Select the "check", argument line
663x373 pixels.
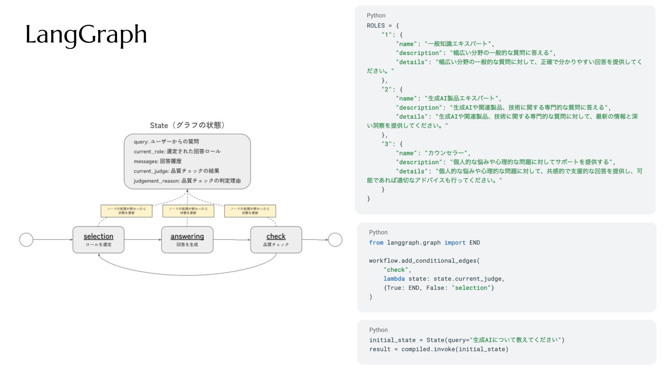pyautogui.click(x=397, y=270)
